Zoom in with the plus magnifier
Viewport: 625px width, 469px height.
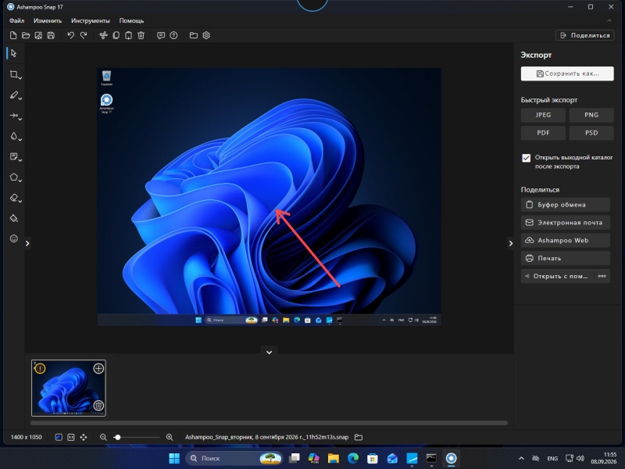(x=170, y=437)
